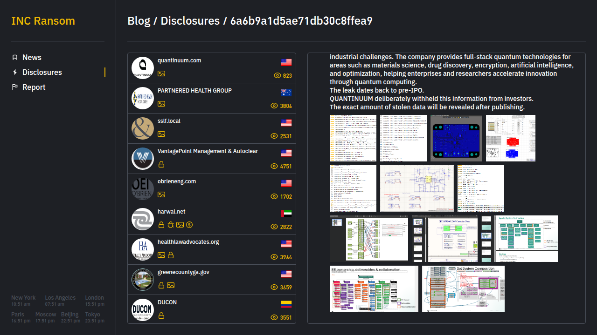Click the sslf.local ampersand logo
The width and height of the screenshot is (597, 335).
tap(143, 128)
